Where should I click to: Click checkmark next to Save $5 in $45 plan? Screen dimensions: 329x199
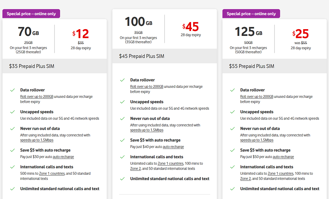point(122,140)
